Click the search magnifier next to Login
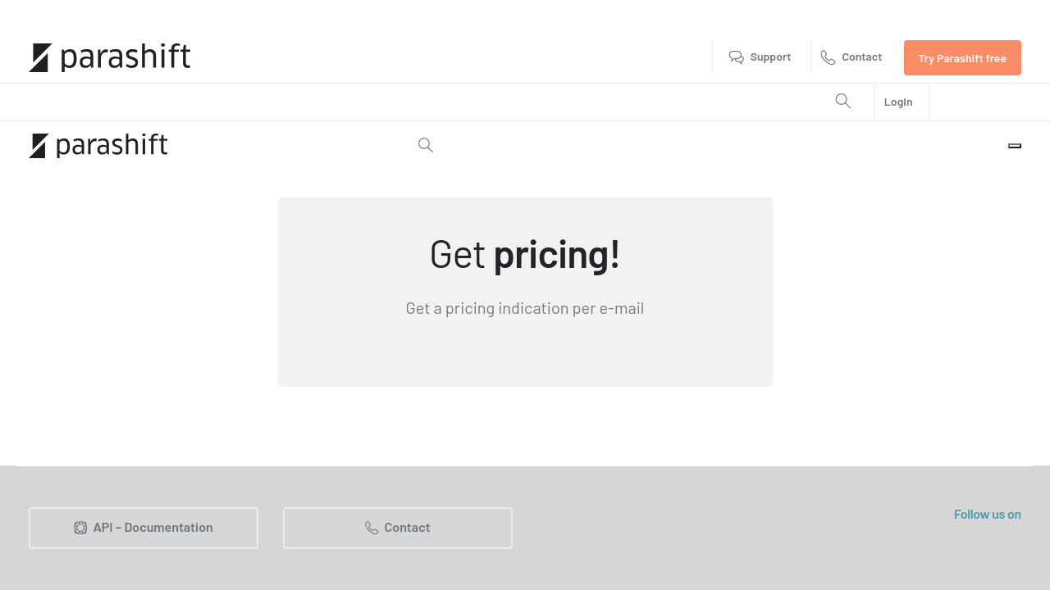The image size is (1050, 590). coord(843,102)
